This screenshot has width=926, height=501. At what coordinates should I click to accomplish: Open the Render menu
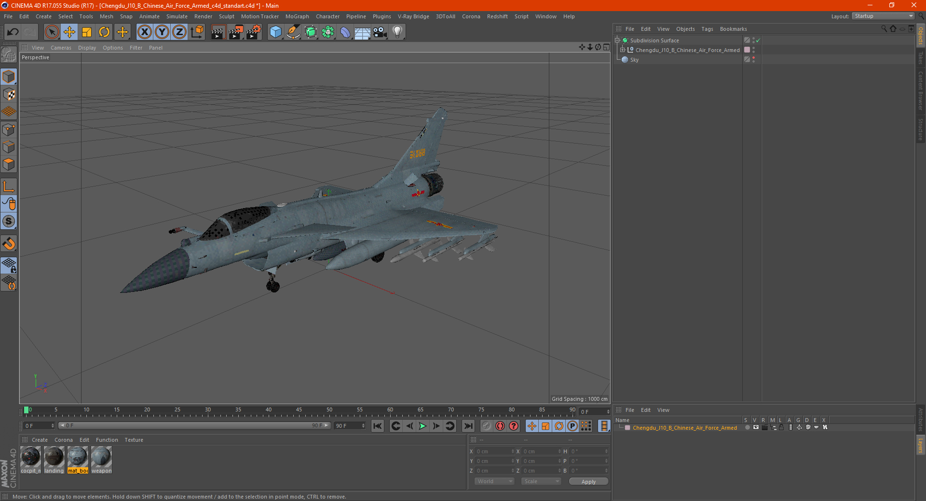click(203, 16)
